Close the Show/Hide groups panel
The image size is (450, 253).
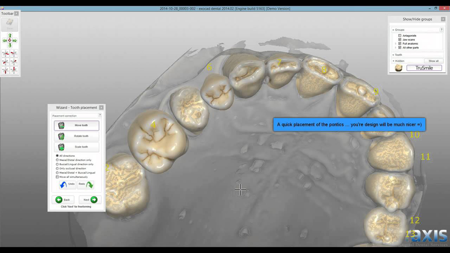pos(443,19)
